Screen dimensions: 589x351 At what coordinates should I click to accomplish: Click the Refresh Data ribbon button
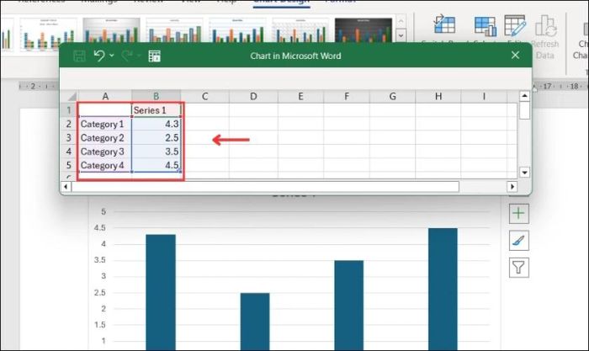tap(545, 37)
